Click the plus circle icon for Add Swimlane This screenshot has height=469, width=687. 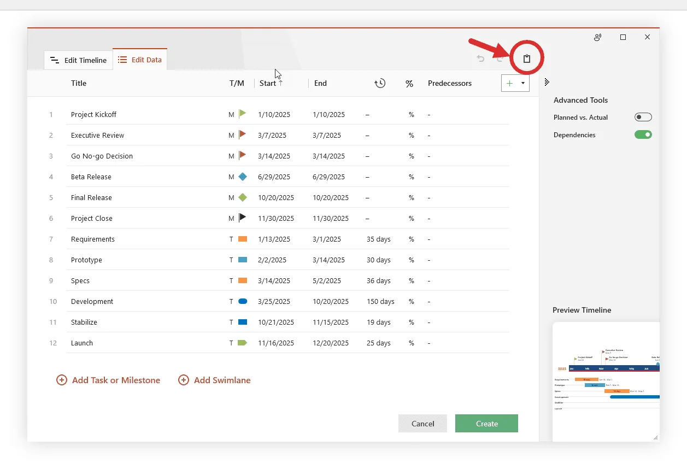click(184, 380)
